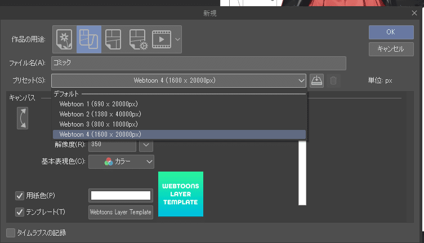Screen dimensions: 424x243
Task: Click the キャンセル button
Action: [391, 49]
